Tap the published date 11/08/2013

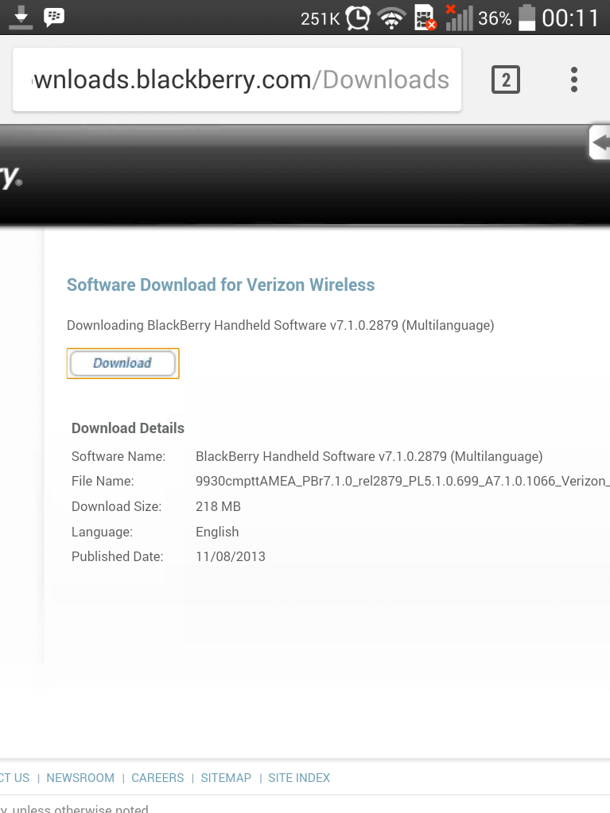(x=231, y=557)
